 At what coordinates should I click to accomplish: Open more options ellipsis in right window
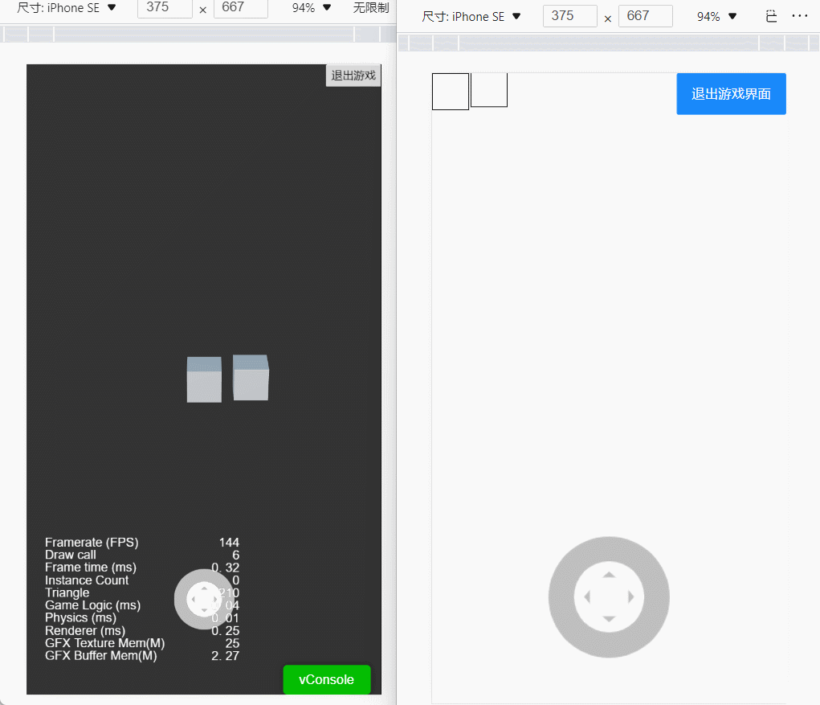800,16
